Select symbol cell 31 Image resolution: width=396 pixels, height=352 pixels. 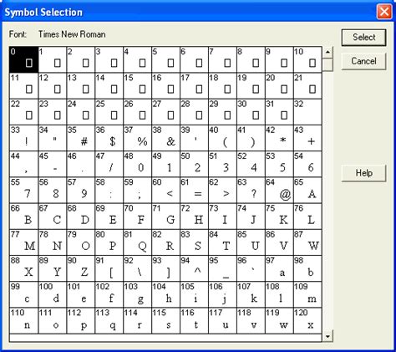[x=279, y=112]
